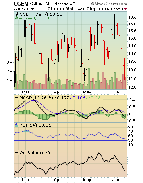Click the RSI 30 axis level label
The width and height of the screenshot is (143, 183).
click(131, 140)
